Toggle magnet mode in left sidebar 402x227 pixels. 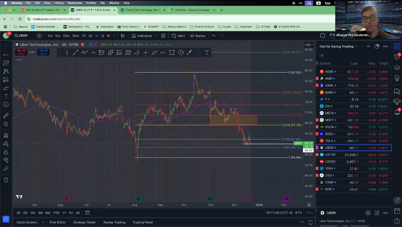(6, 136)
